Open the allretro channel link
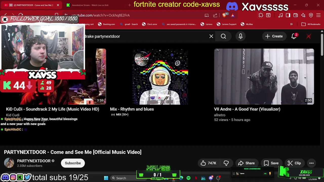Viewport: 324px width, 182px height. click(220, 115)
